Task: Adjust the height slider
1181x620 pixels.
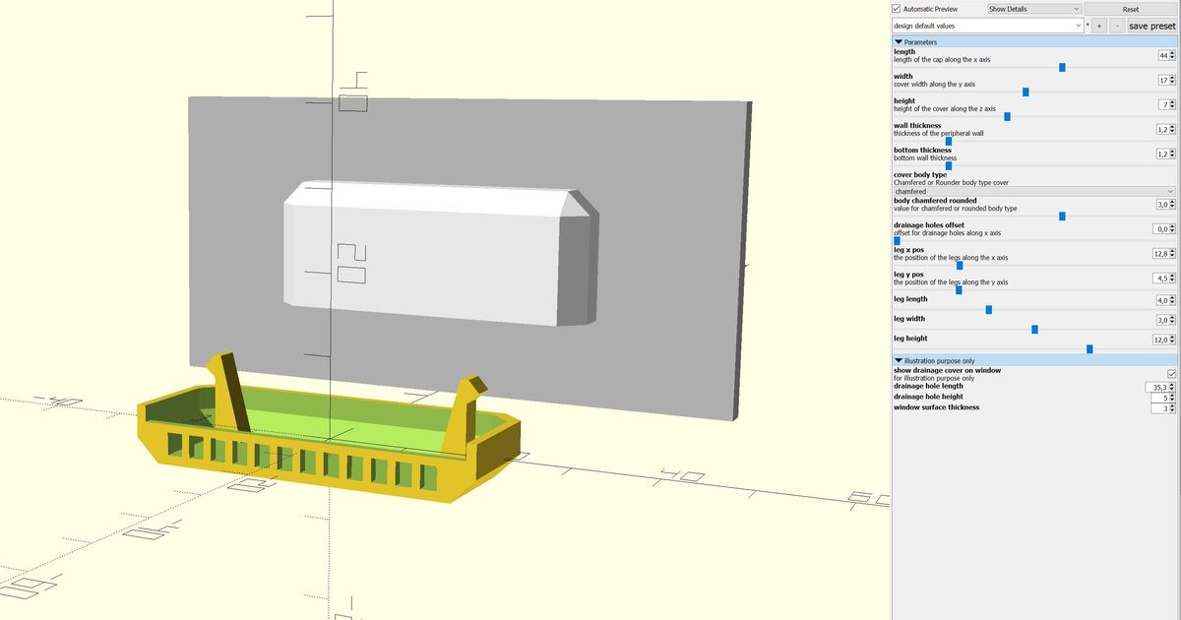Action: pos(1007,116)
